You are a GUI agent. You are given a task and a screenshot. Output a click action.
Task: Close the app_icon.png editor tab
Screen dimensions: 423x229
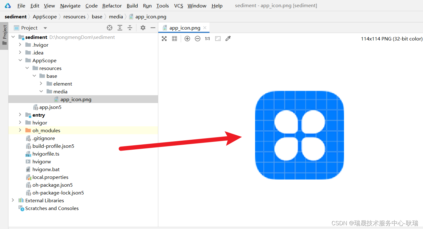tap(205, 28)
